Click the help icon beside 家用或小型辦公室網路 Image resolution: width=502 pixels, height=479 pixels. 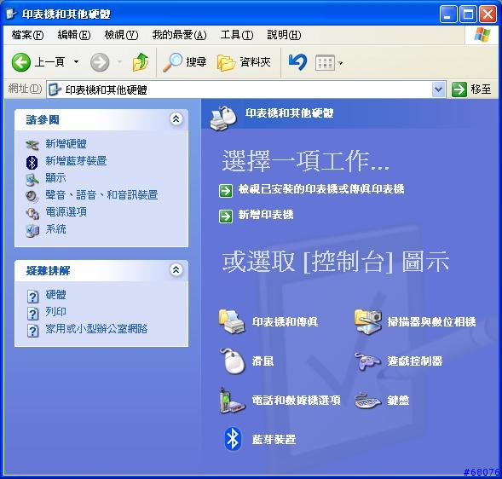(32, 331)
